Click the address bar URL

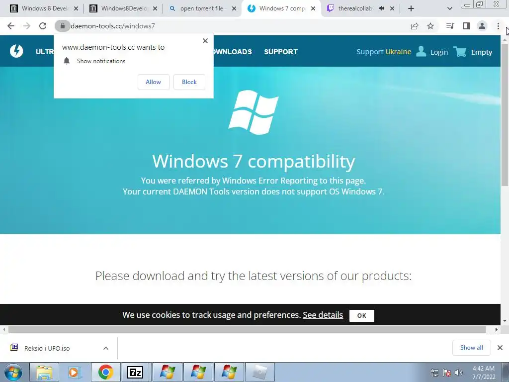tap(113, 26)
